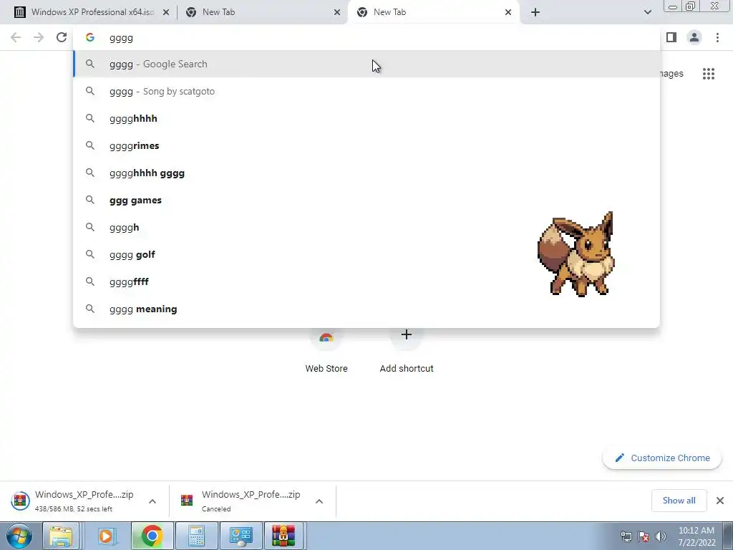Switch to the middle New Tab
Screen dimensions: 733x550
click(263, 12)
